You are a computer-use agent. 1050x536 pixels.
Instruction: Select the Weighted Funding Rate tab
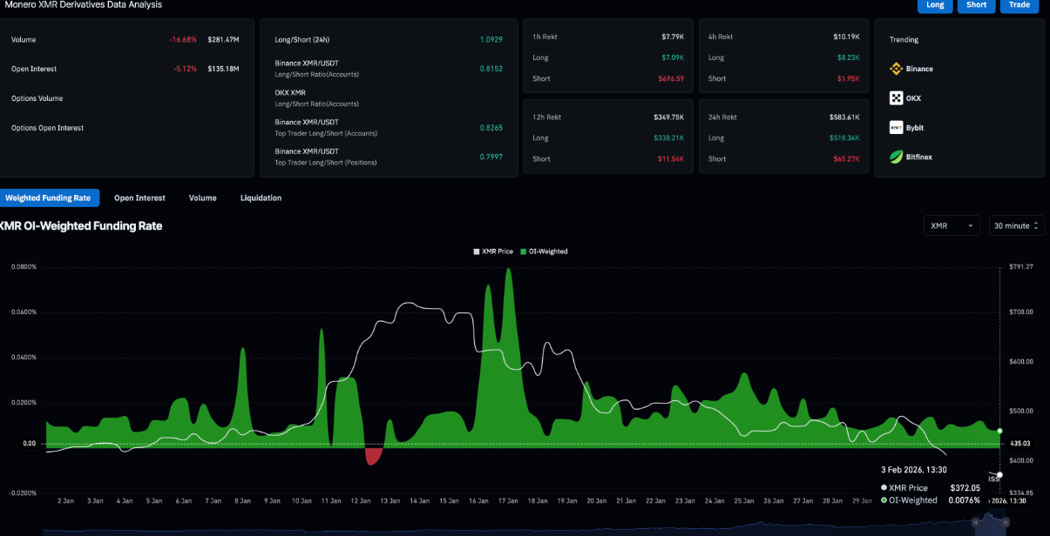(x=49, y=198)
